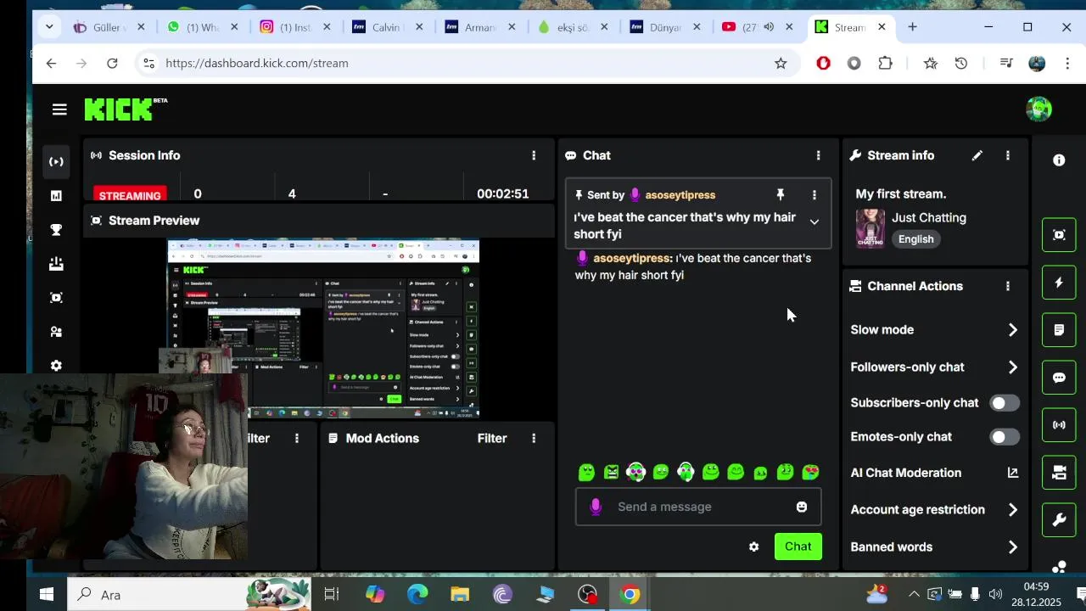The image size is (1086, 611).
Task: Open AI Chat Moderation
Action: [905, 473]
